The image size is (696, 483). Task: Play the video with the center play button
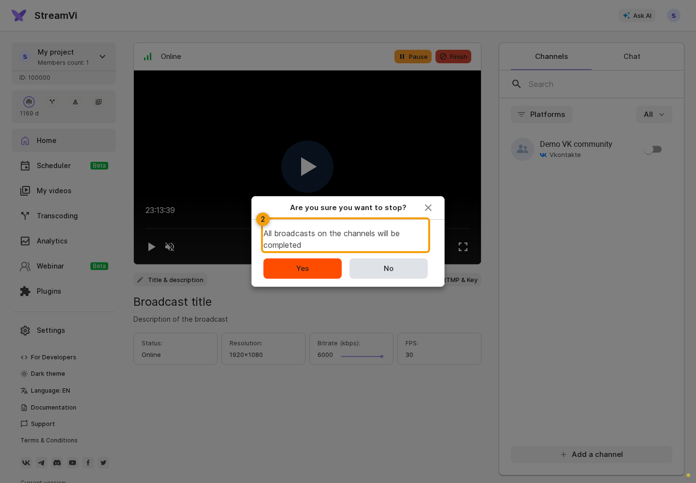click(307, 167)
